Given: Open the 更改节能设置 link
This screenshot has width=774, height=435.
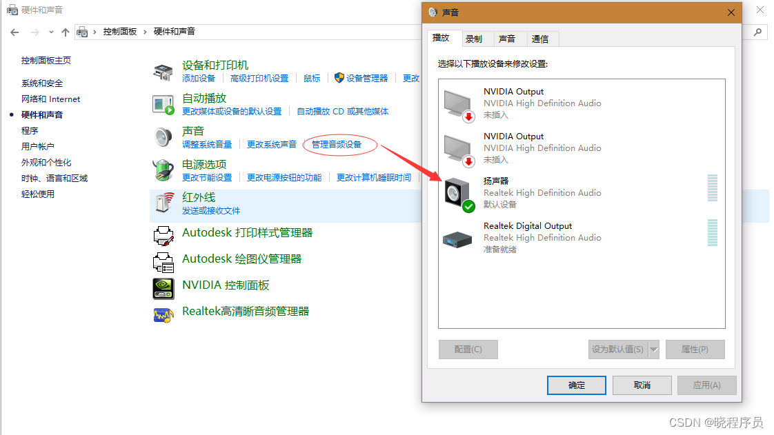Looking at the screenshot, I should [x=207, y=178].
